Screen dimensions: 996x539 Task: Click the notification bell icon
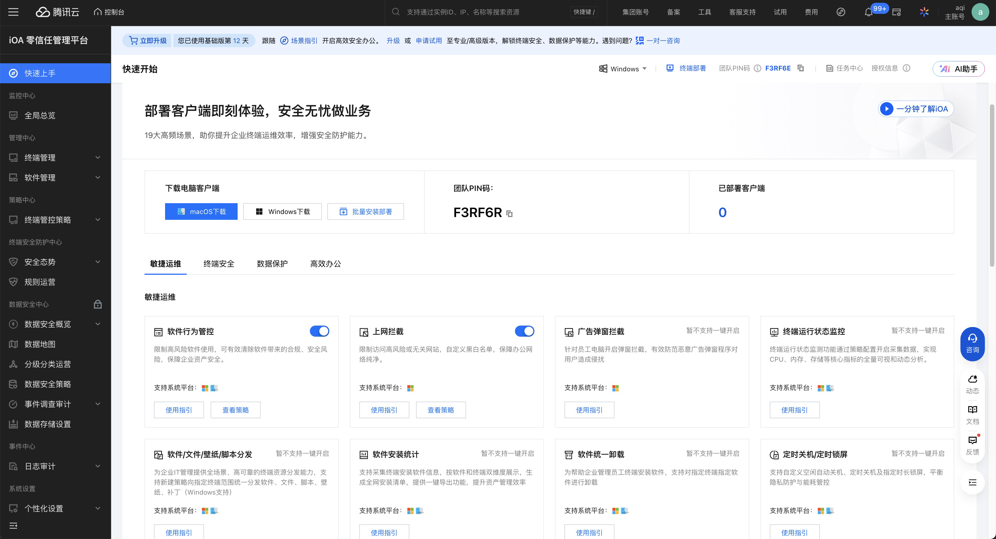pyautogui.click(x=868, y=12)
